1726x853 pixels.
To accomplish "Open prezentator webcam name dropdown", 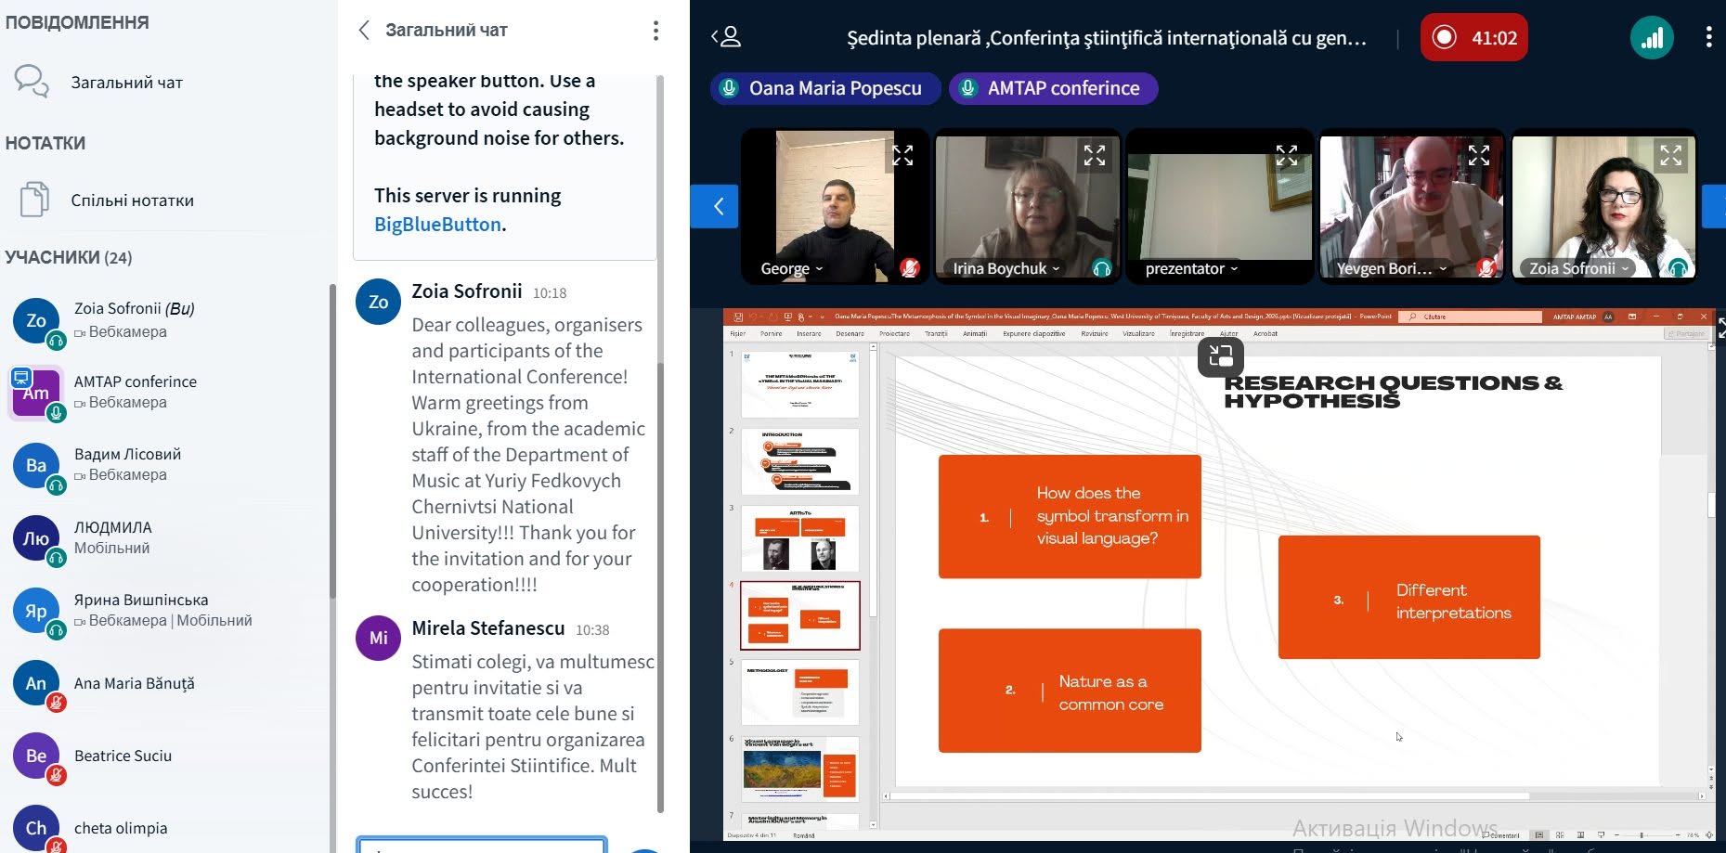I will [x=1192, y=268].
